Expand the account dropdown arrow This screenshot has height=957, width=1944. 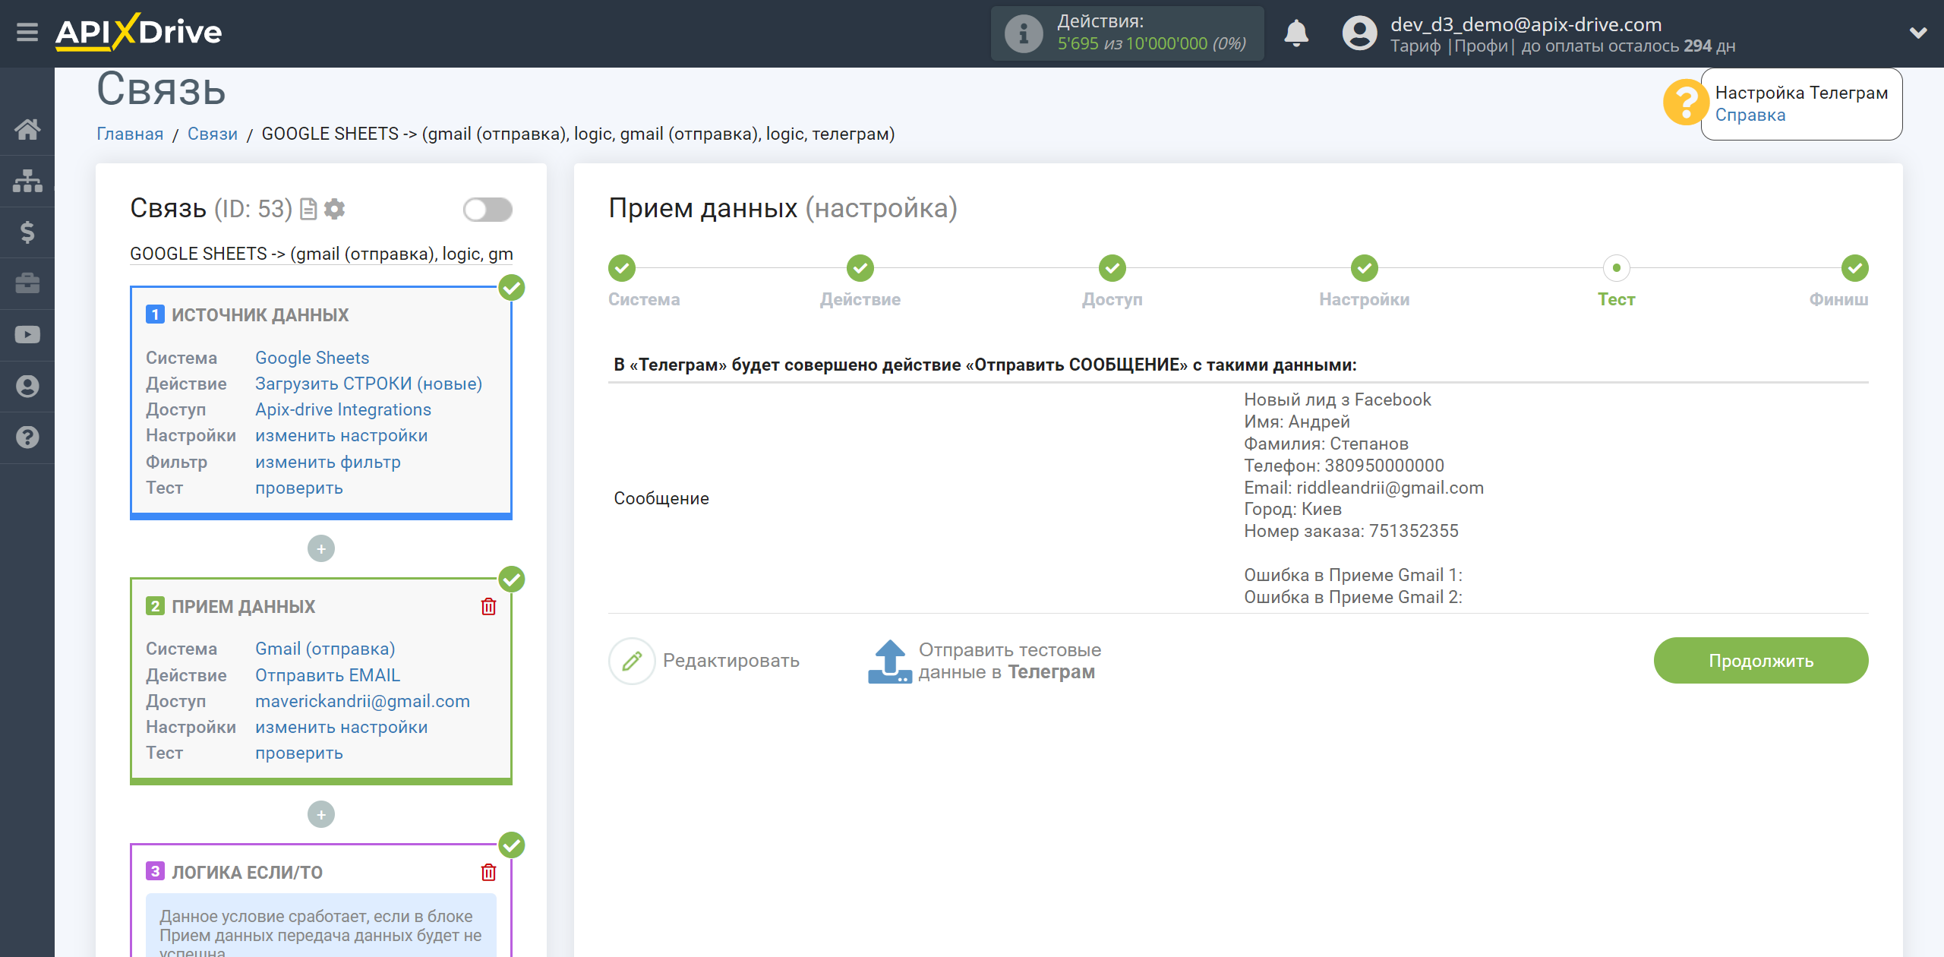(x=1918, y=33)
